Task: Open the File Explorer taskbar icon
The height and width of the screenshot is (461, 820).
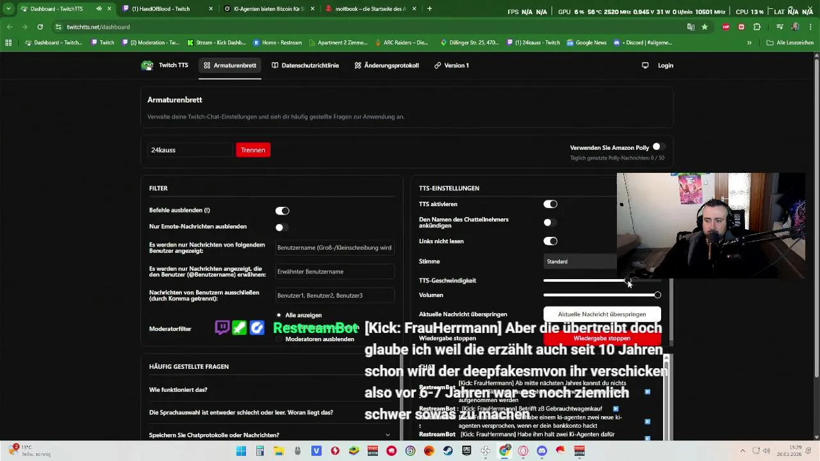Action: click(x=279, y=451)
